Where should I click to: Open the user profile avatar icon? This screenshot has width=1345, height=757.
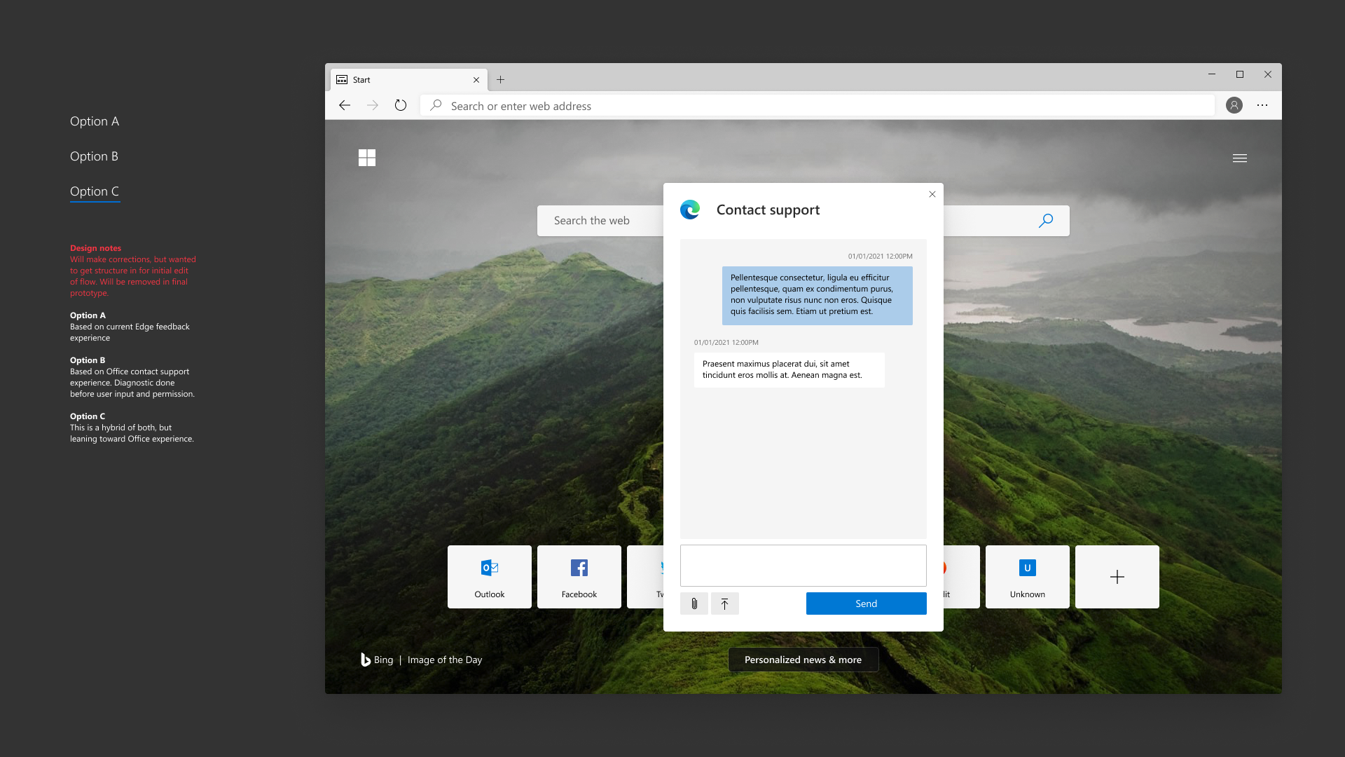coord(1234,105)
